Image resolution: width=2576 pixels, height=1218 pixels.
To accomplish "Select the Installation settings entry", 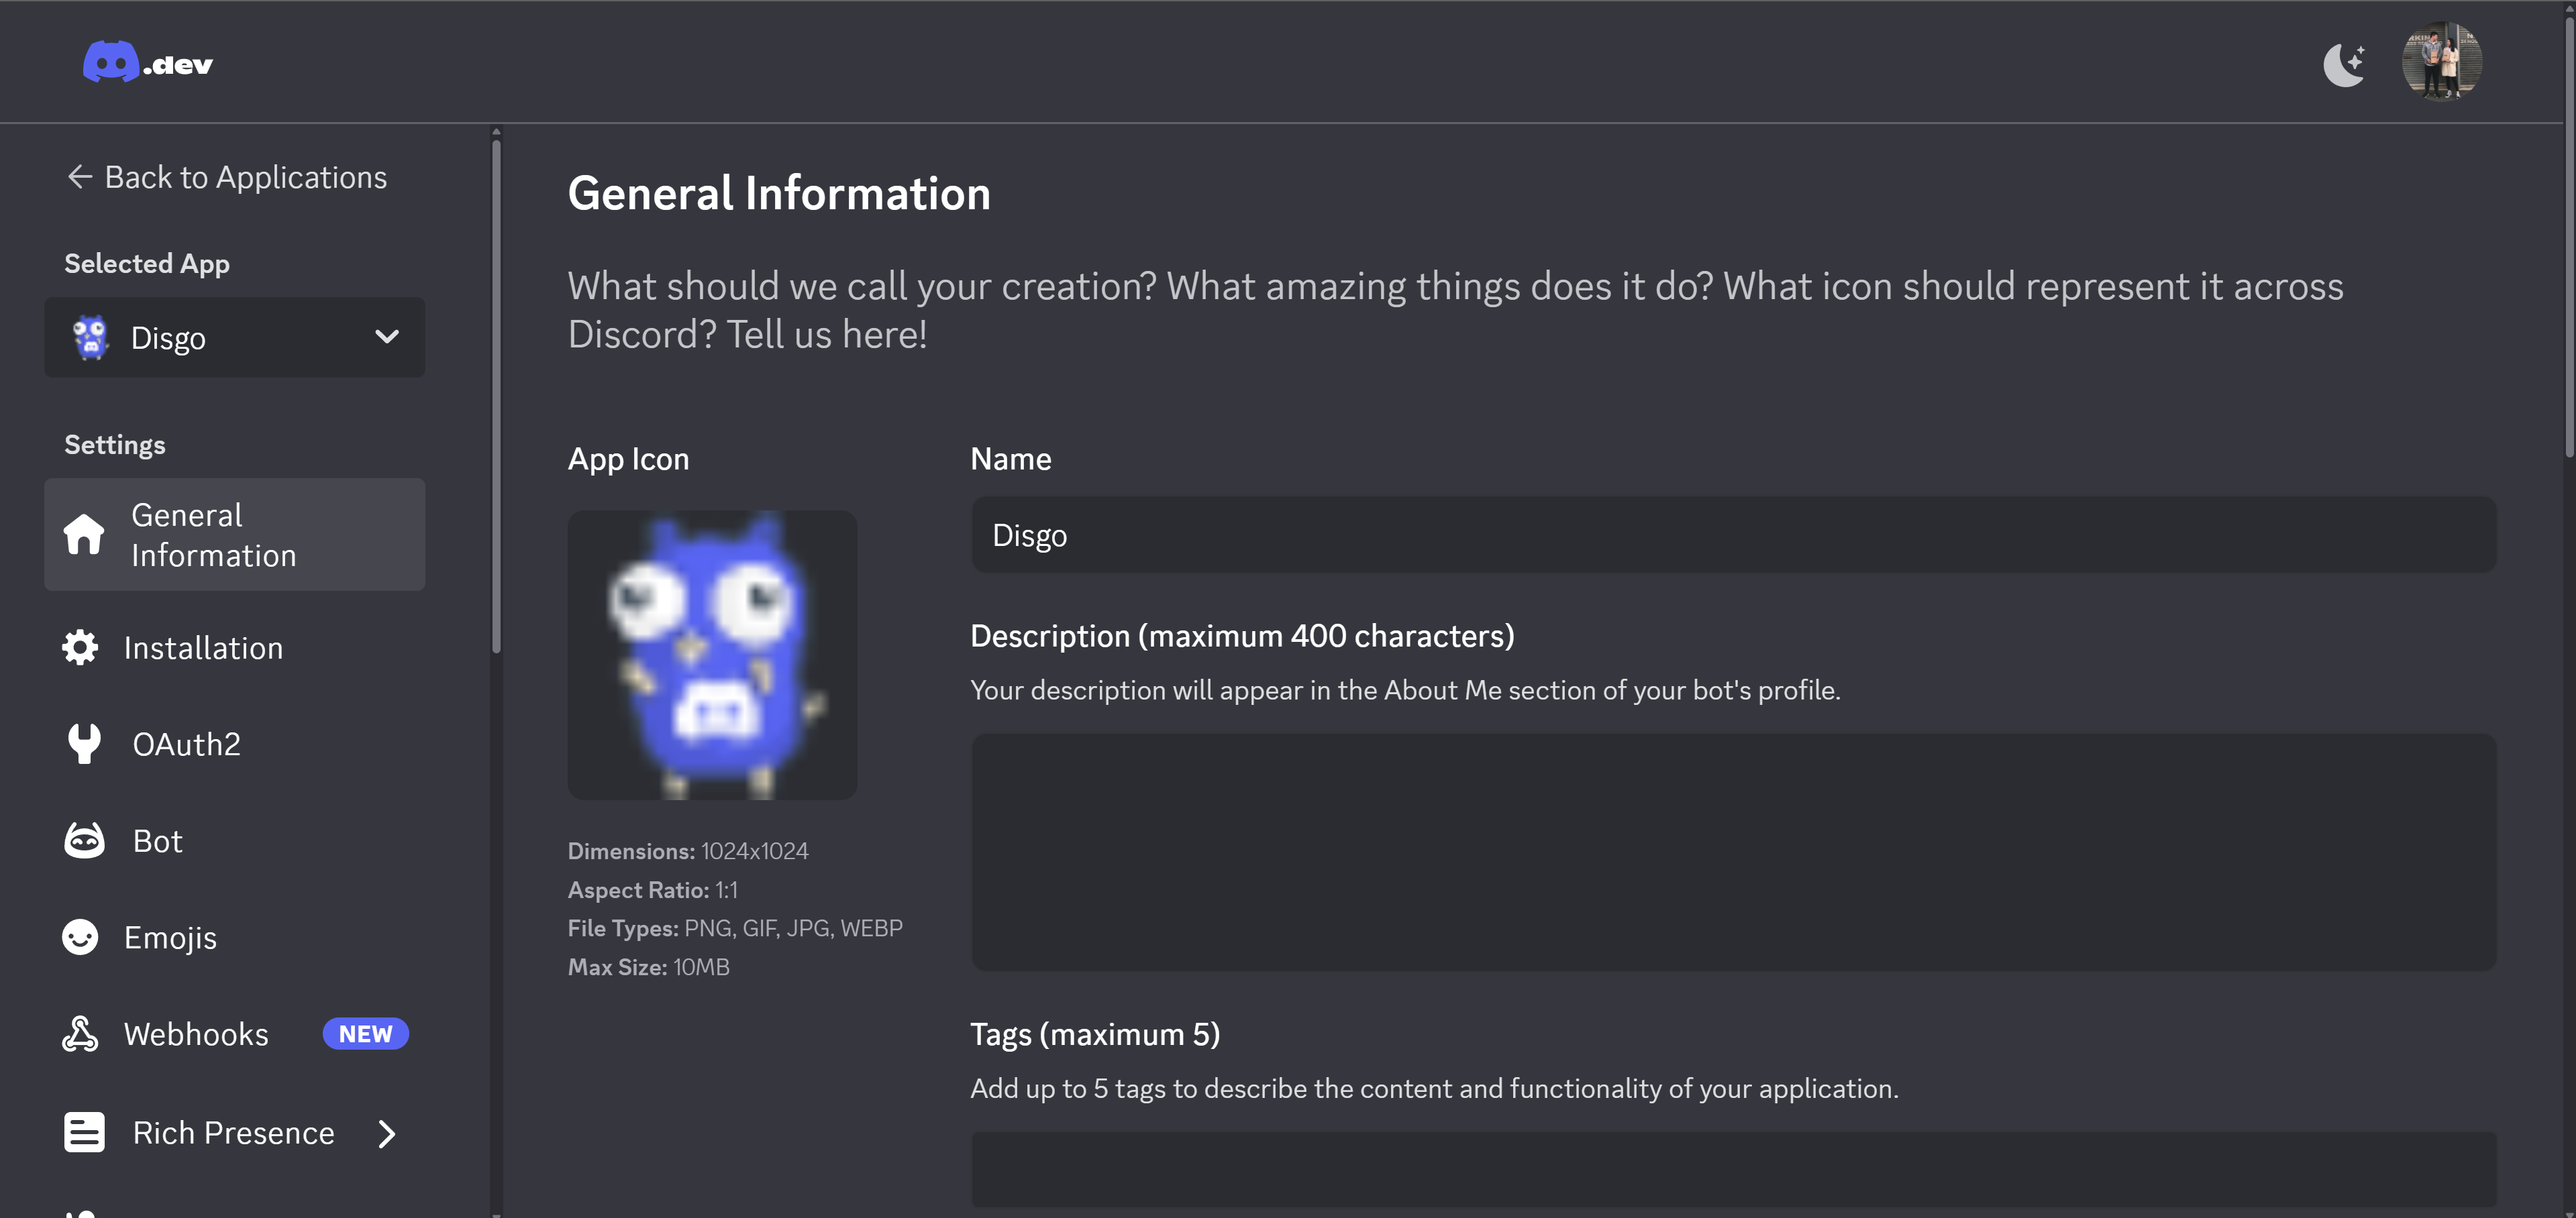I will (x=203, y=647).
